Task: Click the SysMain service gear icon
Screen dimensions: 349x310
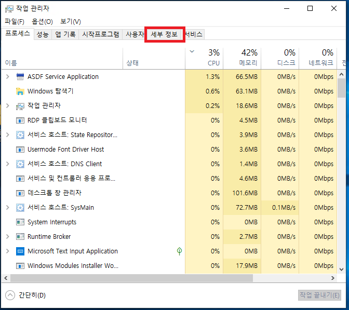Action: pyautogui.click(x=20, y=208)
